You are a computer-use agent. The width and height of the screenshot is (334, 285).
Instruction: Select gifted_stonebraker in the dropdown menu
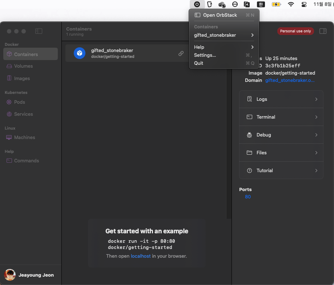[224, 35]
